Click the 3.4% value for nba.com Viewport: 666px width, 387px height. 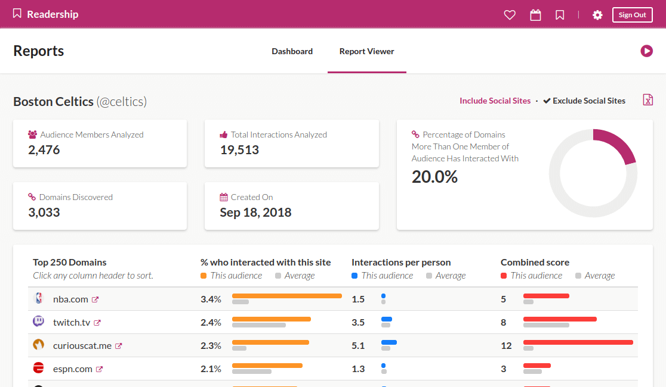[211, 299]
